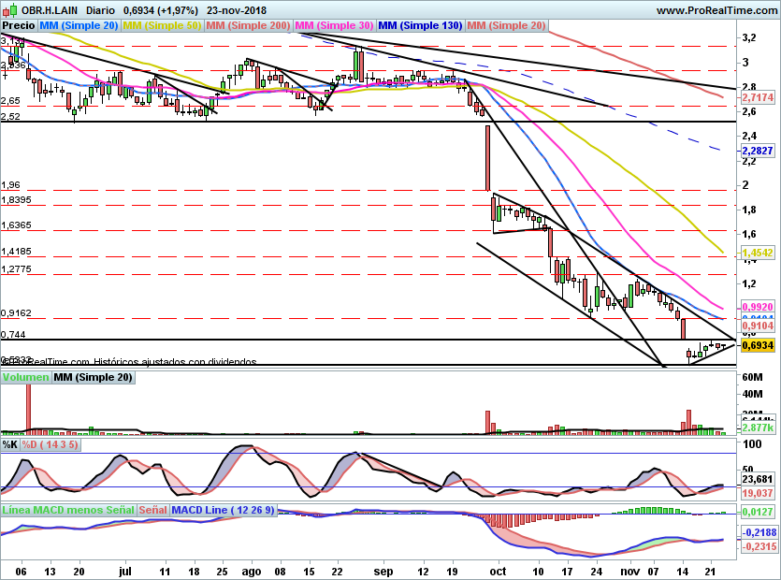
Task: Click the yellow MM (Simple 50) label
Action: [162, 24]
